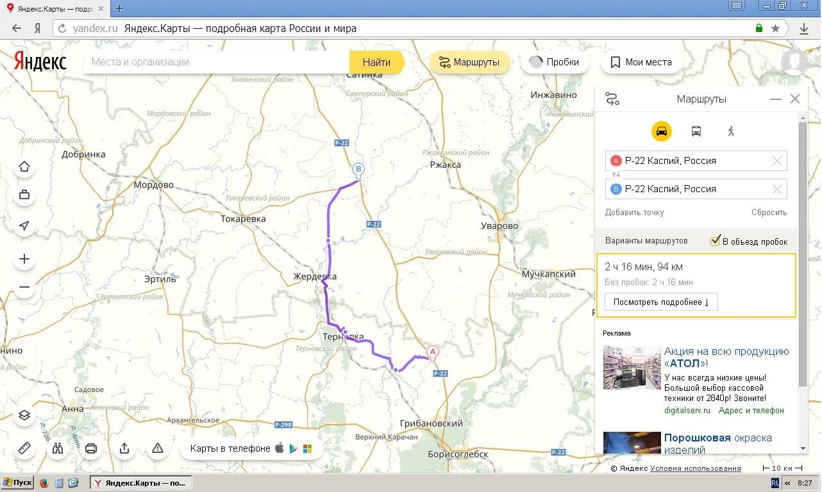Zoom out the map with minus
The image size is (822, 492).
[x=24, y=287]
